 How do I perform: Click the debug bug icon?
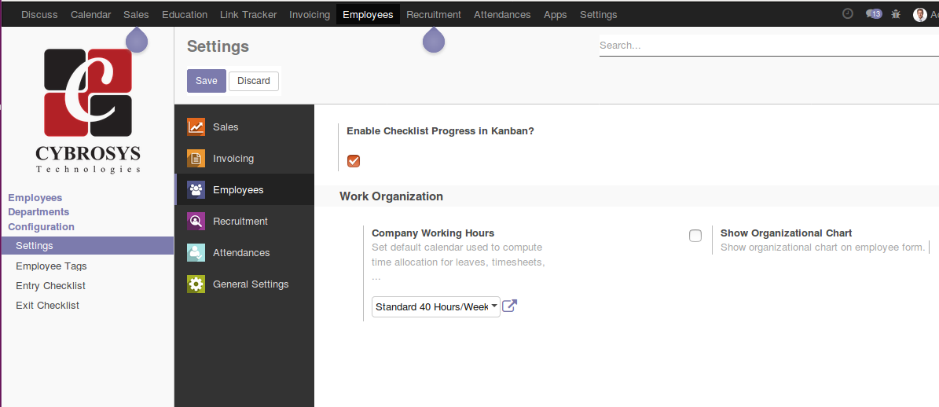coord(896,14)
